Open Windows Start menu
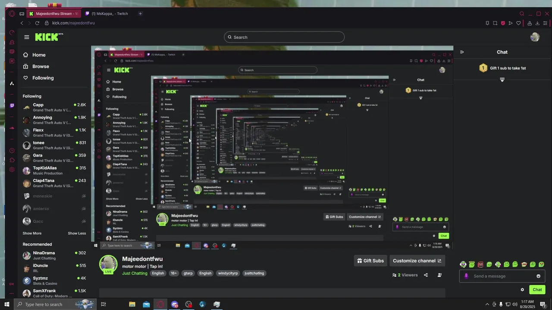Image resolution: width=552 pixels, height=310 pixels. point(7,304)
